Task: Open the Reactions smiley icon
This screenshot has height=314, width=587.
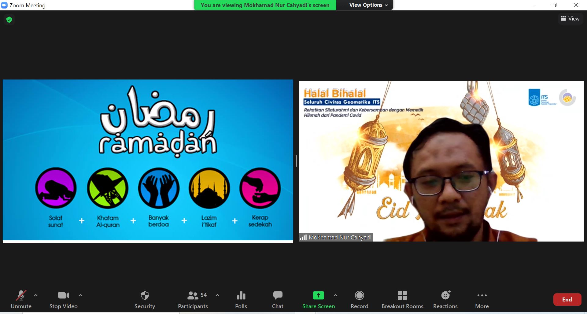Action: [445, 295]
